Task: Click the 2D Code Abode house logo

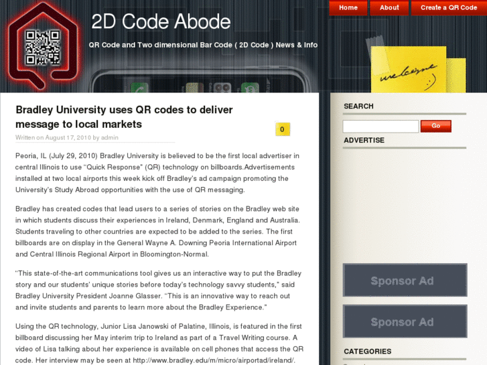Action: point(43,47)
